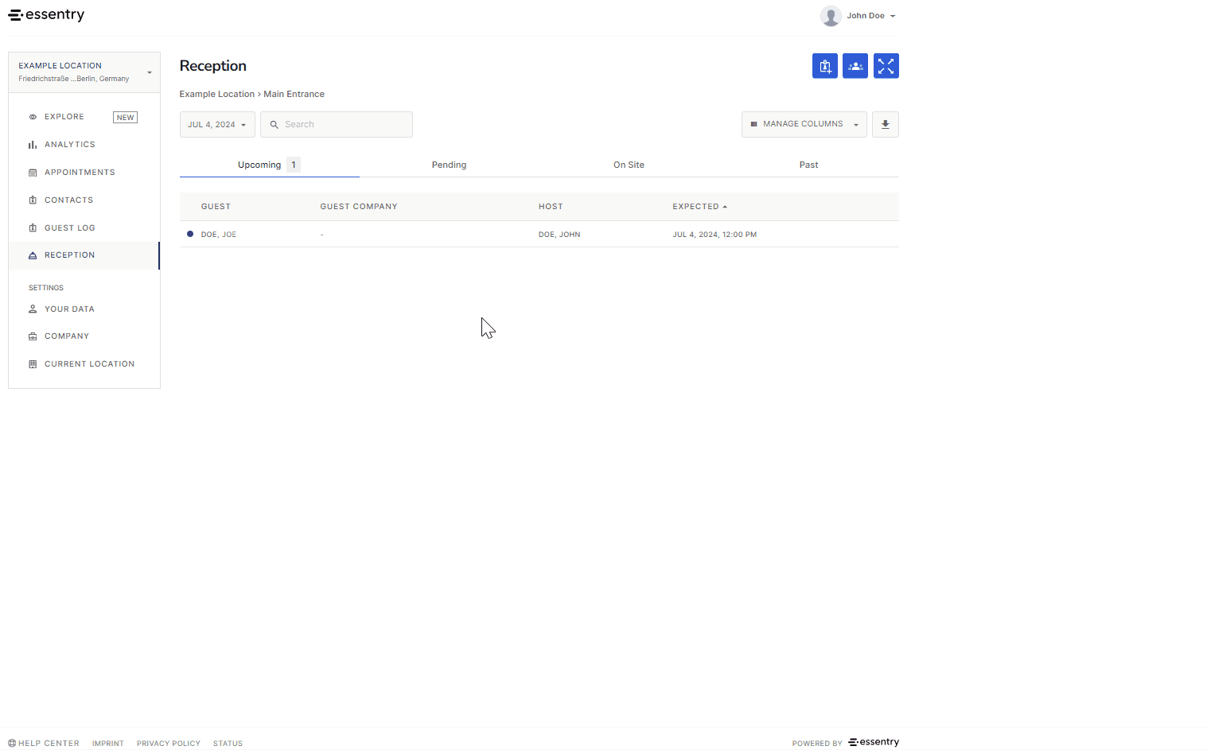The width and height of the screenshot is (1207, 750).
Task: Switch to the On Site tab
Action: (629, 165)
